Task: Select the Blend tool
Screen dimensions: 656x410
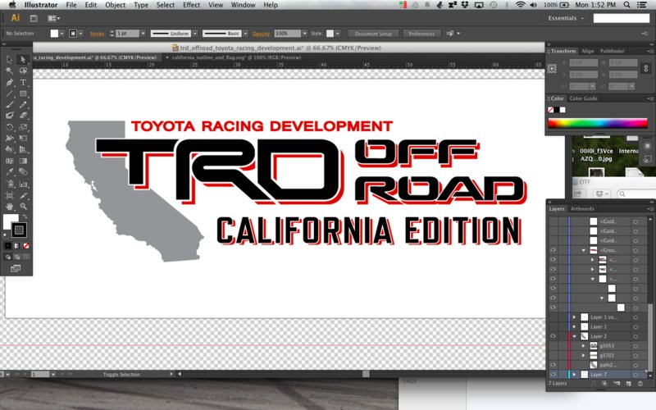Action: click(23, 172)
